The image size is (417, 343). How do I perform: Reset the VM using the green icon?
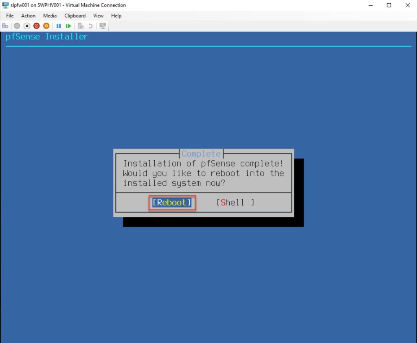[68, 26]
